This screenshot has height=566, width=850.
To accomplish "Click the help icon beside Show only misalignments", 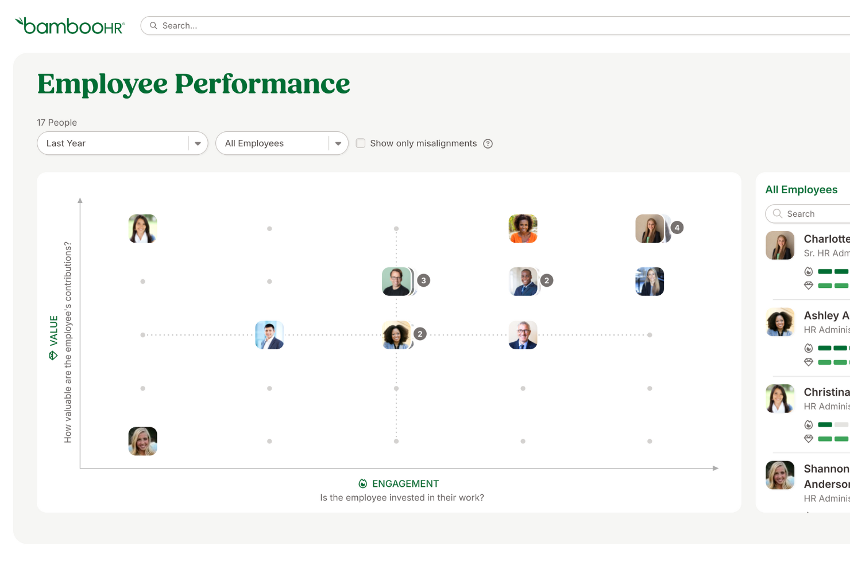I will click(488, 143).
